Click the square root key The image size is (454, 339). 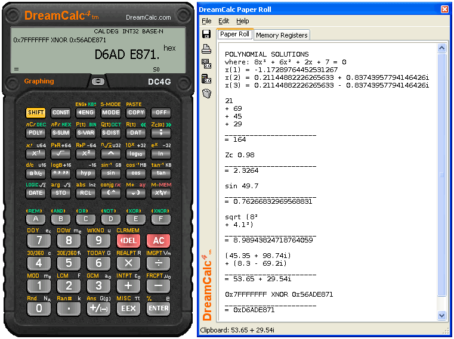pos(61,153)
